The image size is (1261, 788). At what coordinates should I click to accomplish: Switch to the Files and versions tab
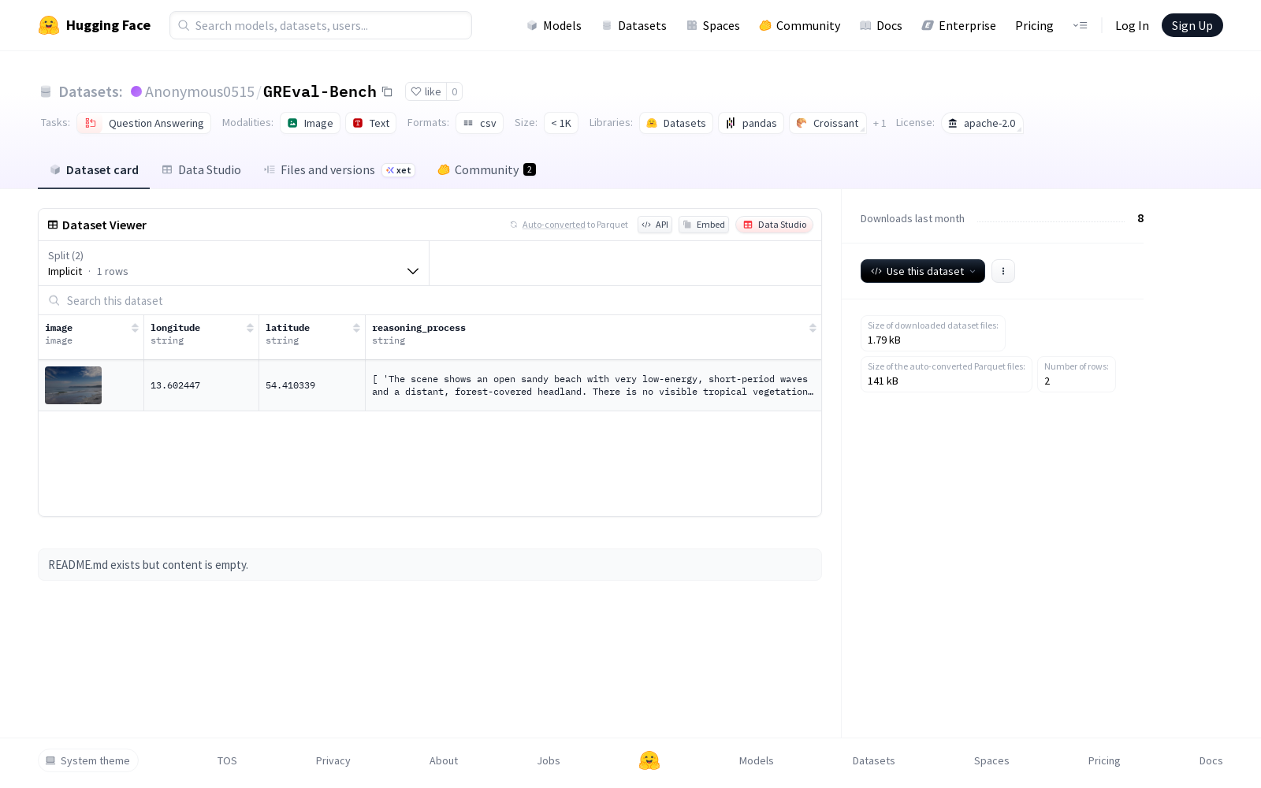pyautogui.click(x=339, y=169)
